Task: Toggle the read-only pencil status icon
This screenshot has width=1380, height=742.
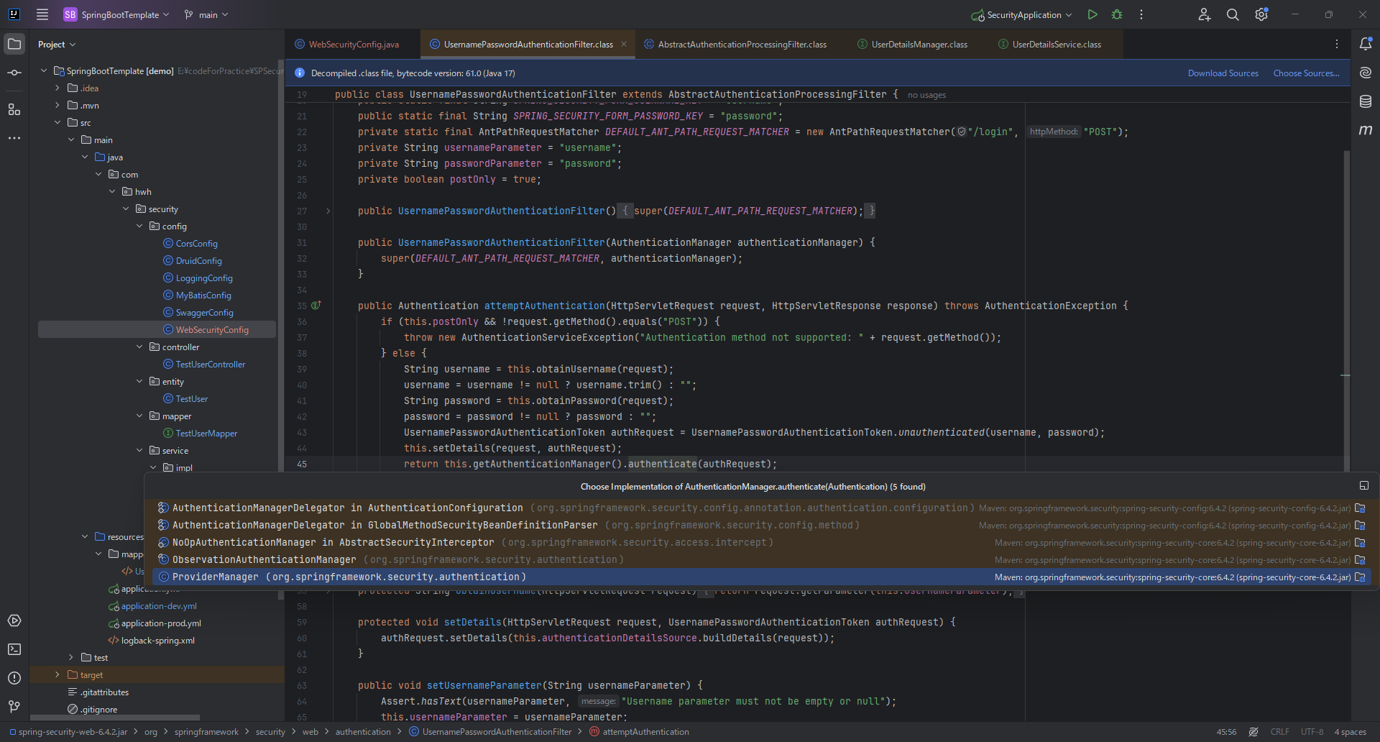Action: [1253, 732]
